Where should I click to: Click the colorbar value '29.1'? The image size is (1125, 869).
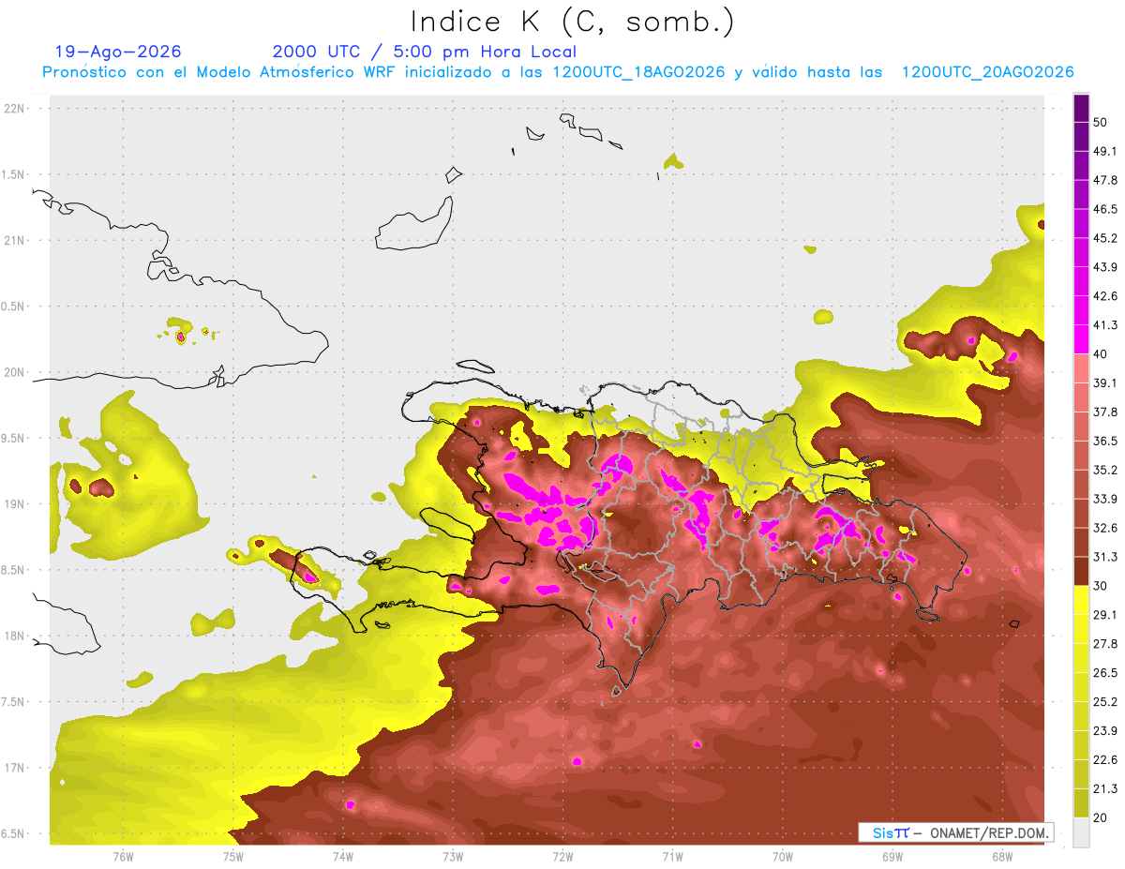[1104, 615]
